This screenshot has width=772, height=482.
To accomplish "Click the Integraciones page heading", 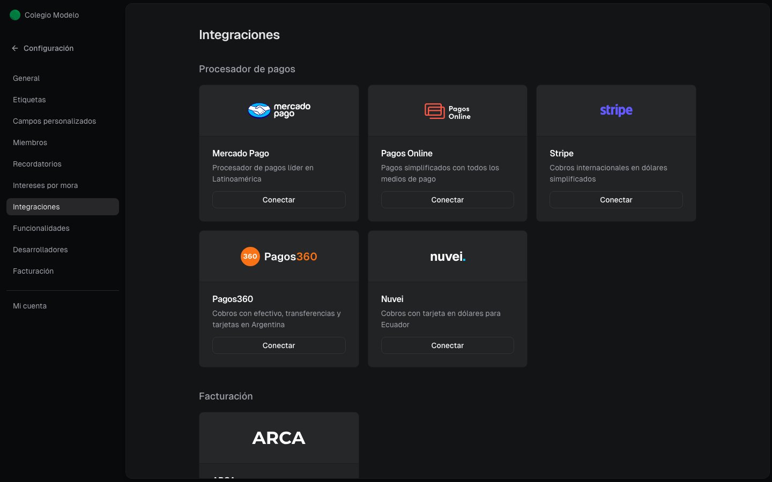I will click(239, 35).
